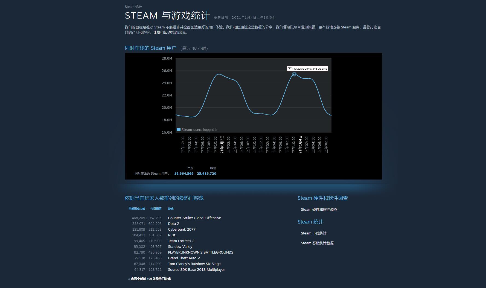Click the '峰值' label above user counts

[x=213, y=168]
